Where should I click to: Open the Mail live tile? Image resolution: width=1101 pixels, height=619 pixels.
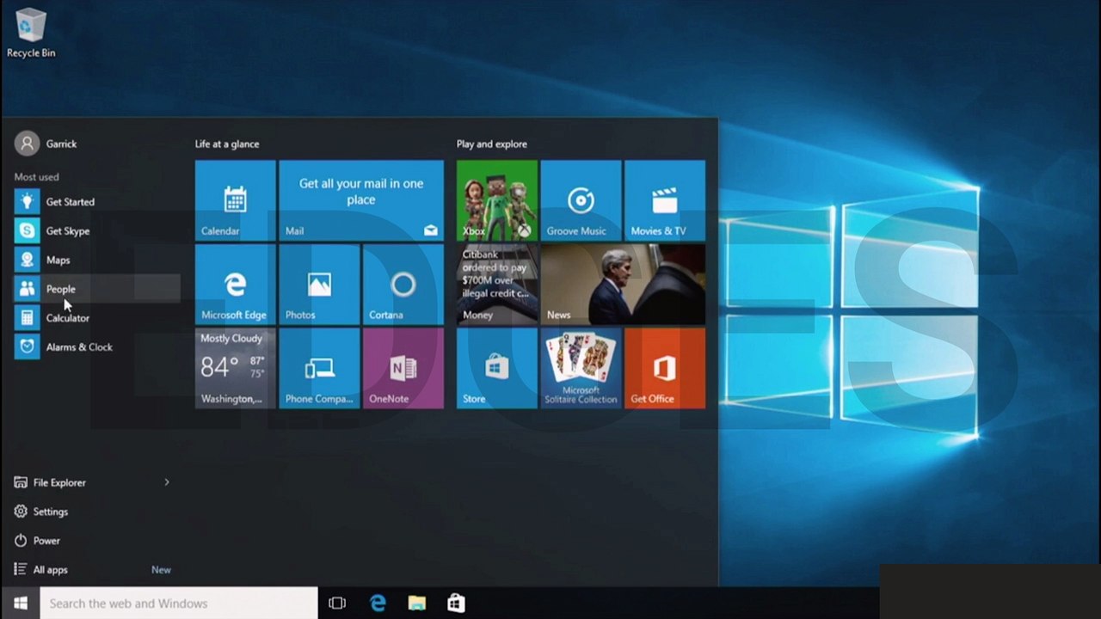tap(361, 200)
